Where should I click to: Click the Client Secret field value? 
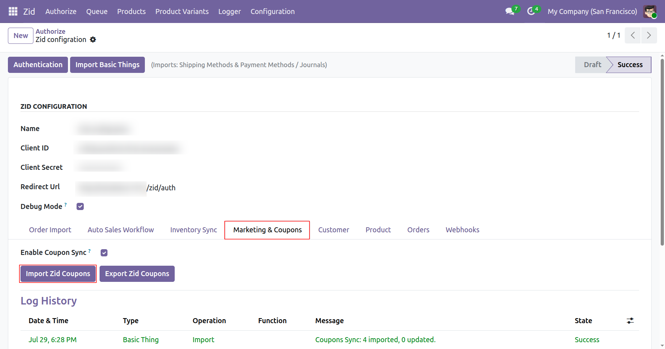[x=101, y=167]
